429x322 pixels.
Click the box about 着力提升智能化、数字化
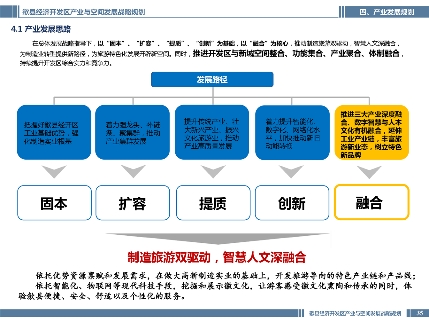click(x=292, y=133)
